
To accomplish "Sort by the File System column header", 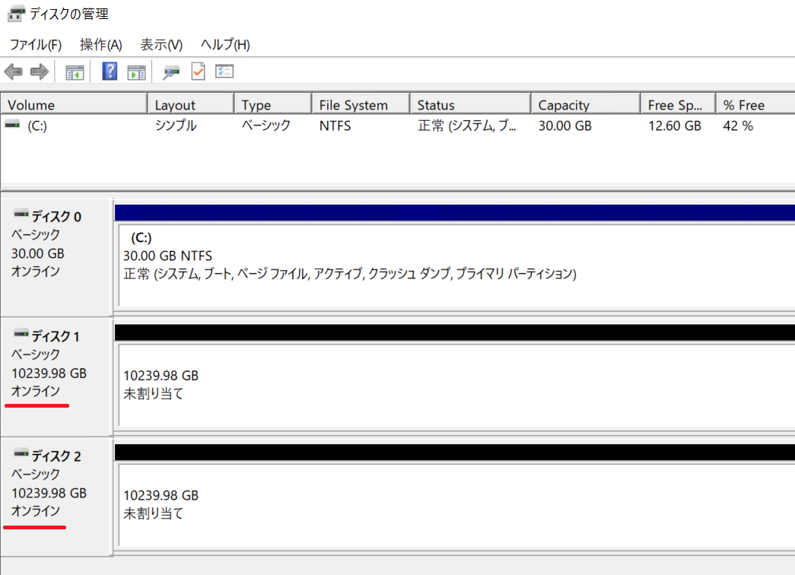I will pos(361,105).
